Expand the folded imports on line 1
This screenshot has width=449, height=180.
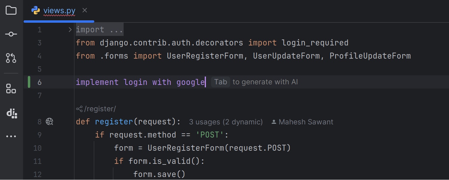pos(70,29)
